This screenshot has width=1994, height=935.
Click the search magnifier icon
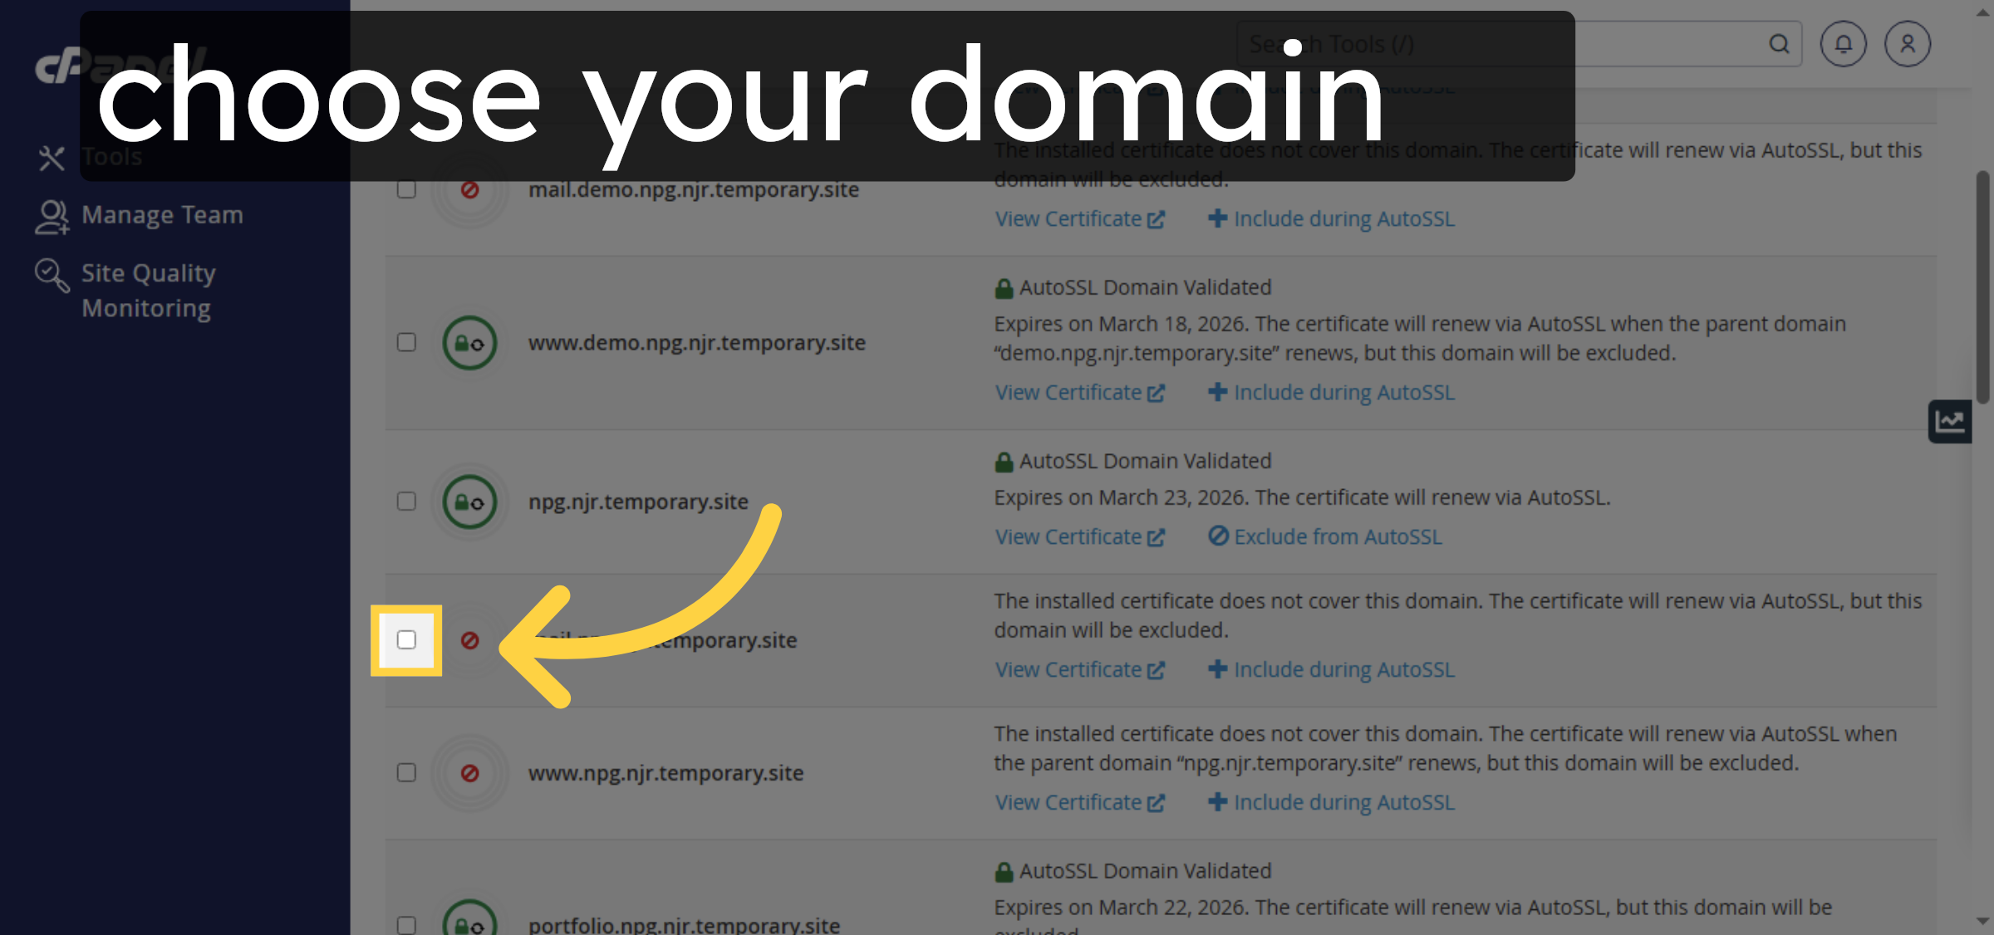coord(1780,43)
